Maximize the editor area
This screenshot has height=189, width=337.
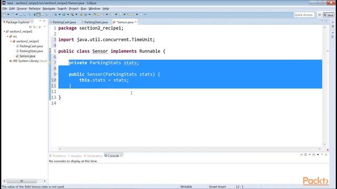326,21
